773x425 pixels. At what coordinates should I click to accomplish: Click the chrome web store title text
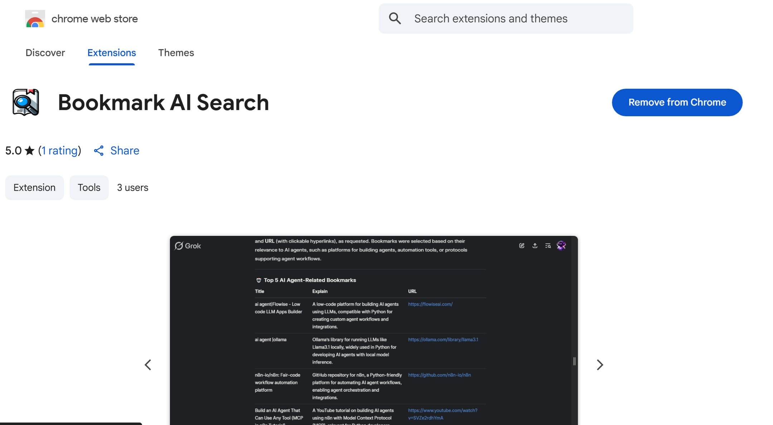point(94,19)
